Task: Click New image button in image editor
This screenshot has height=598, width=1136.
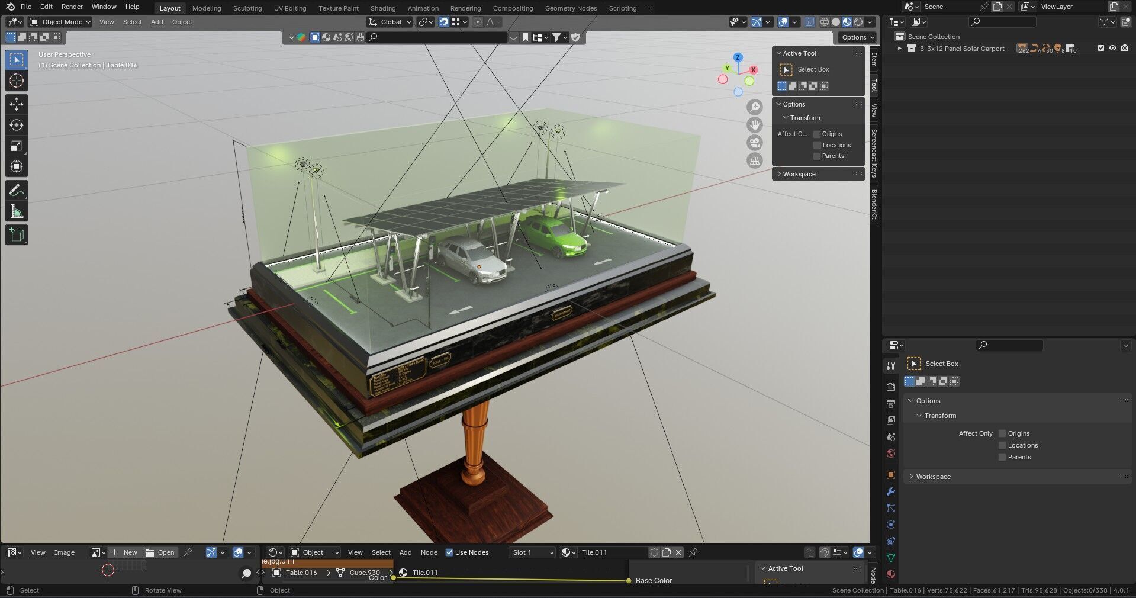Action: click(x=125, y=552)
